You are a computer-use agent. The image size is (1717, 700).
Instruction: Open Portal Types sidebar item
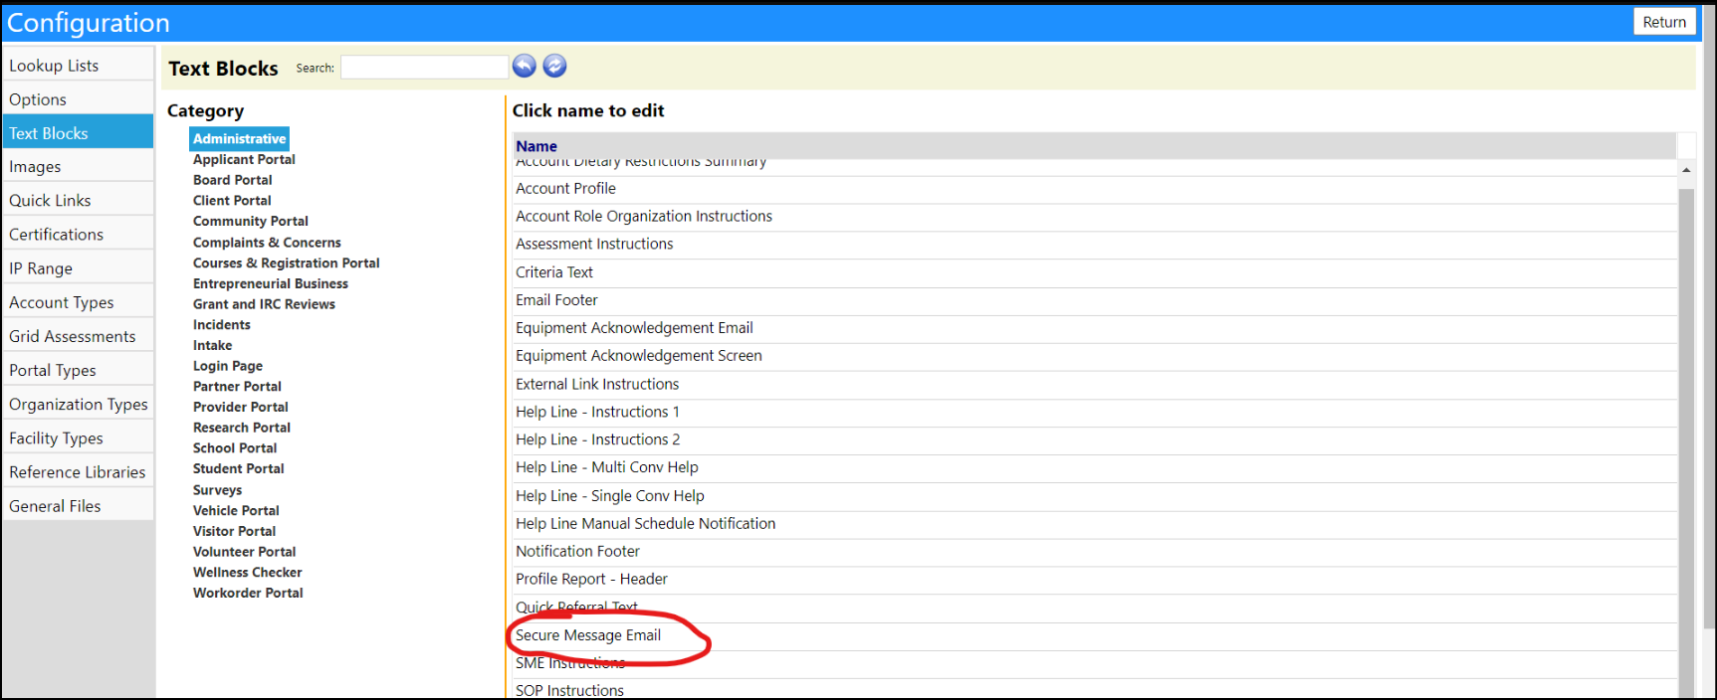(78, 370)
